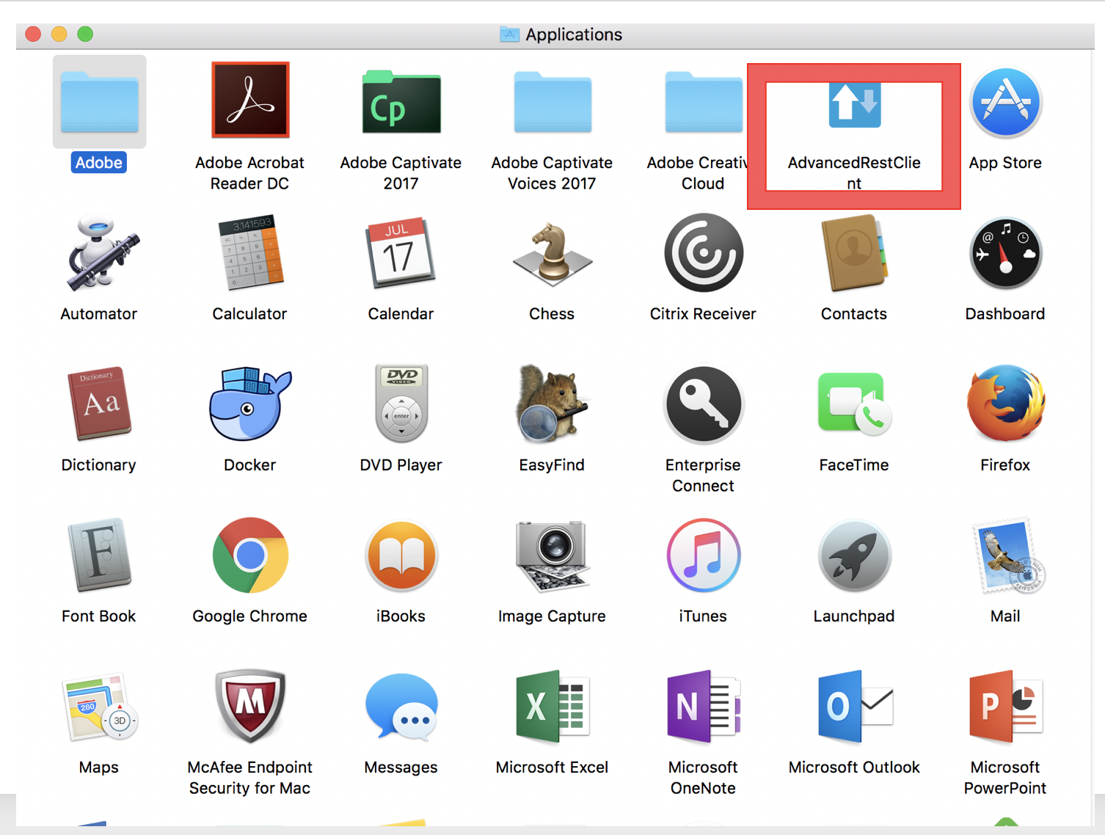Select the EasyFind squirrel icon

pyautogui.click(x=552, y=404)
